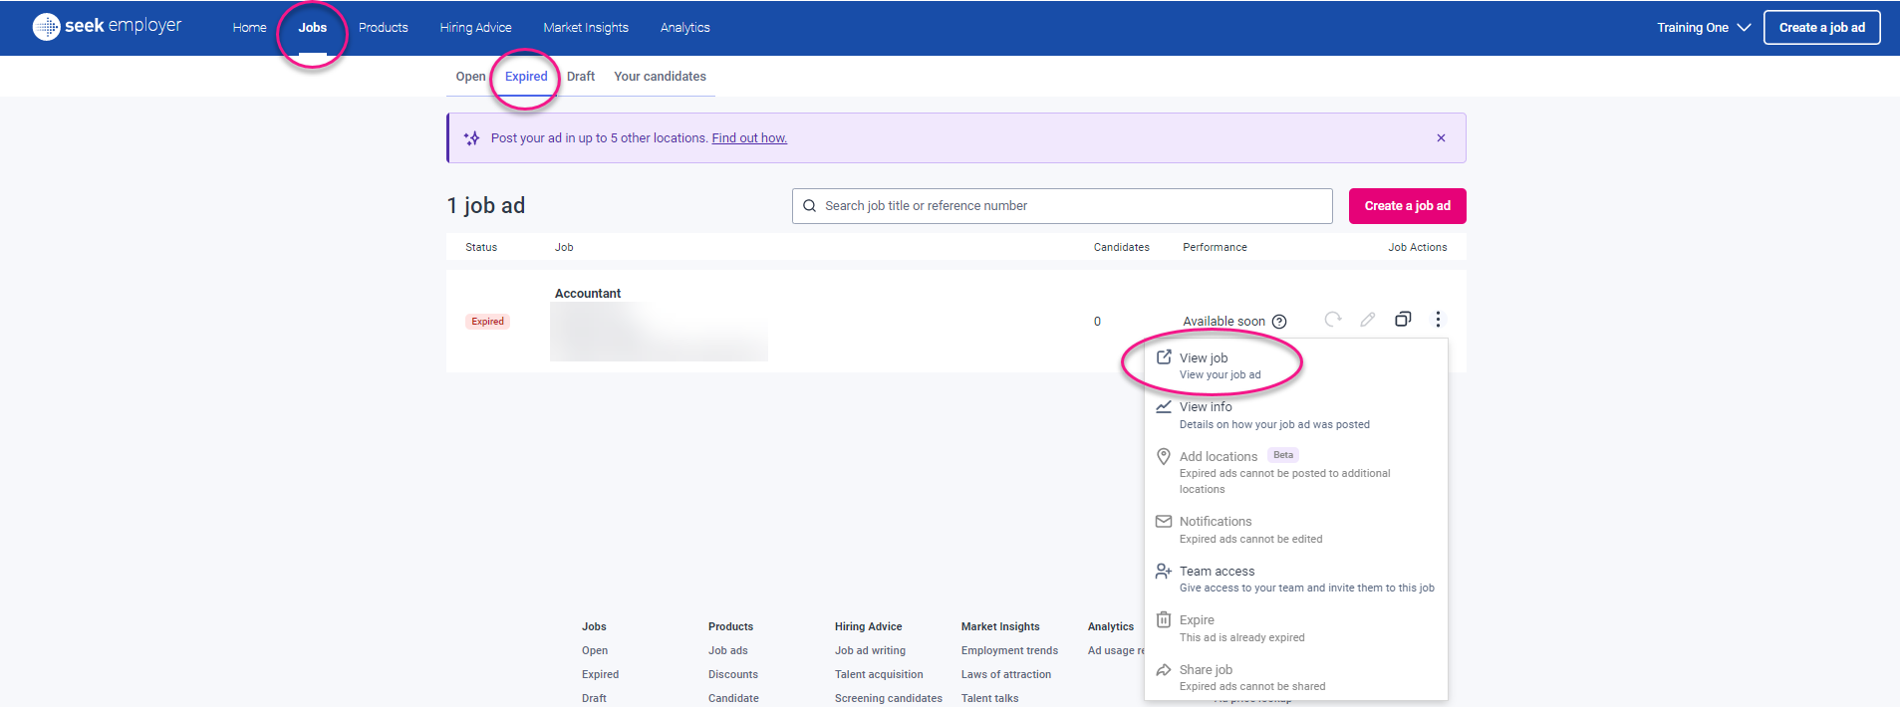Click the pencil edit job icon
Image resolution: width=1900 pixels, height=707 pixels.
pyautogui.click(x=1368, y=320)
